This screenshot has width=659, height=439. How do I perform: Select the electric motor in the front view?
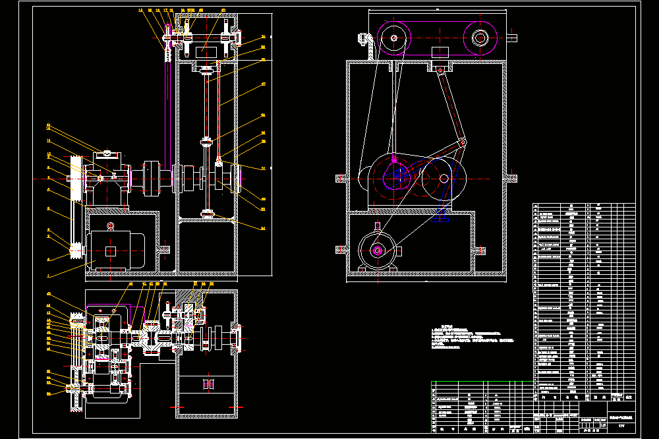click(x=115, y=251)
